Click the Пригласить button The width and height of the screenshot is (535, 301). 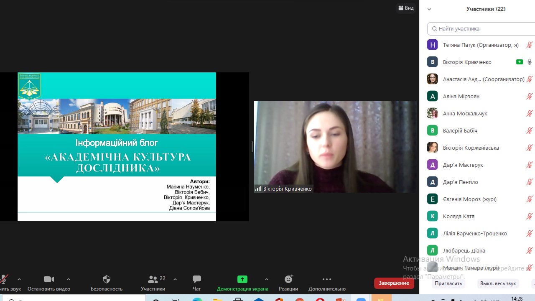[x=448, y=283]
